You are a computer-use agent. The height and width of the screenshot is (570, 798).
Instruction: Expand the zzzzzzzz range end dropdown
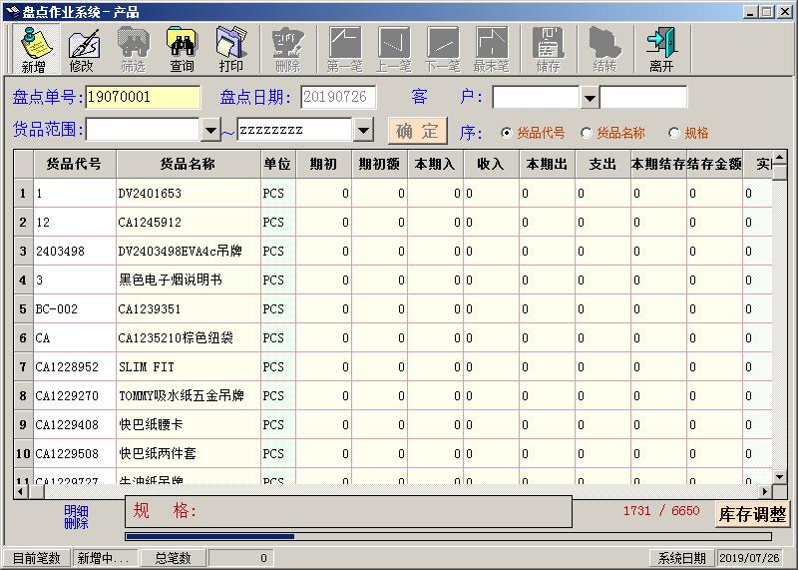click(363, 130)
